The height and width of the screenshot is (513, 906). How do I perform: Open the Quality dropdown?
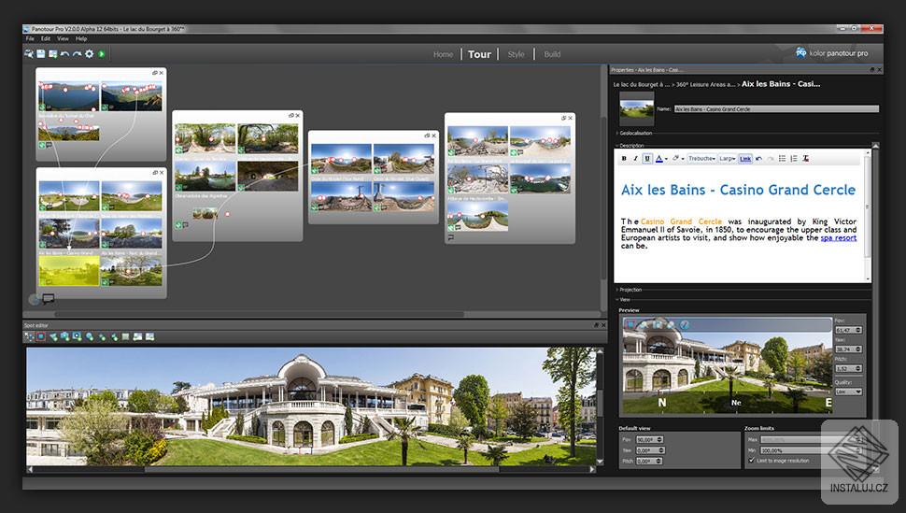pos(849,392)
